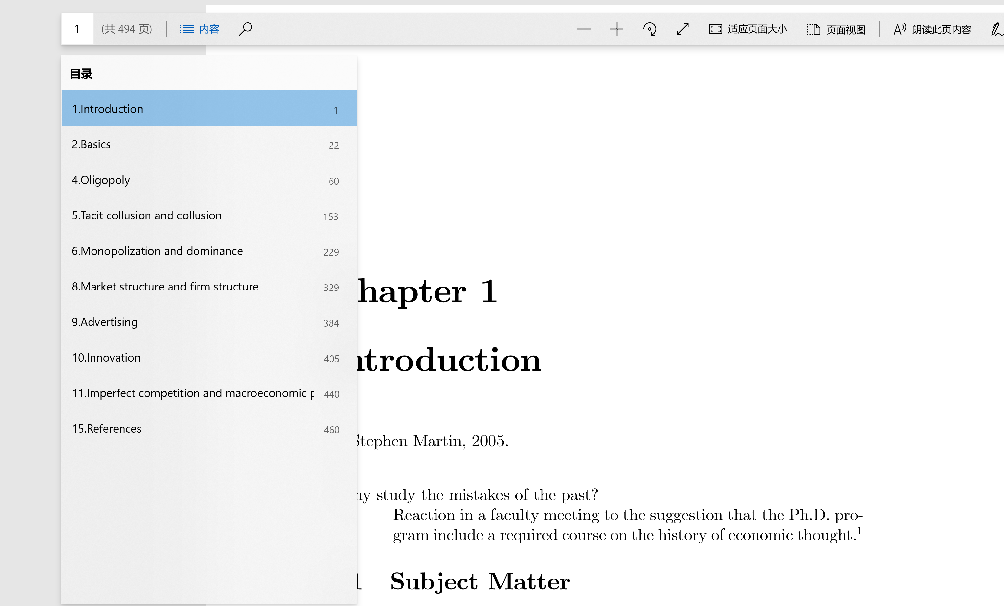Image resolution: width=1004 pixels, height=606 pixels.
Task: Toggle the contents panel button
Action: (x=200, y=29)
